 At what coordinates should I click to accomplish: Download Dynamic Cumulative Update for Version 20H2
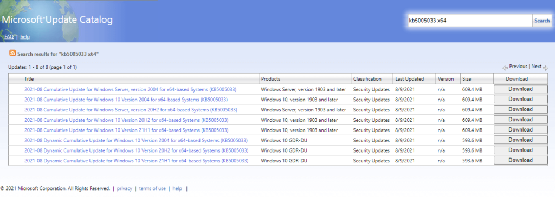pos(520,150)
